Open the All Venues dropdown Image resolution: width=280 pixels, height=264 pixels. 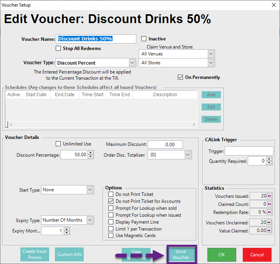(x=210, y=54)
